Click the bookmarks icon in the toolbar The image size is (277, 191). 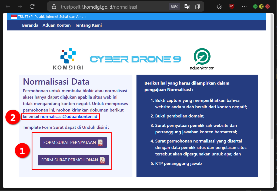(x=198, y=6)
